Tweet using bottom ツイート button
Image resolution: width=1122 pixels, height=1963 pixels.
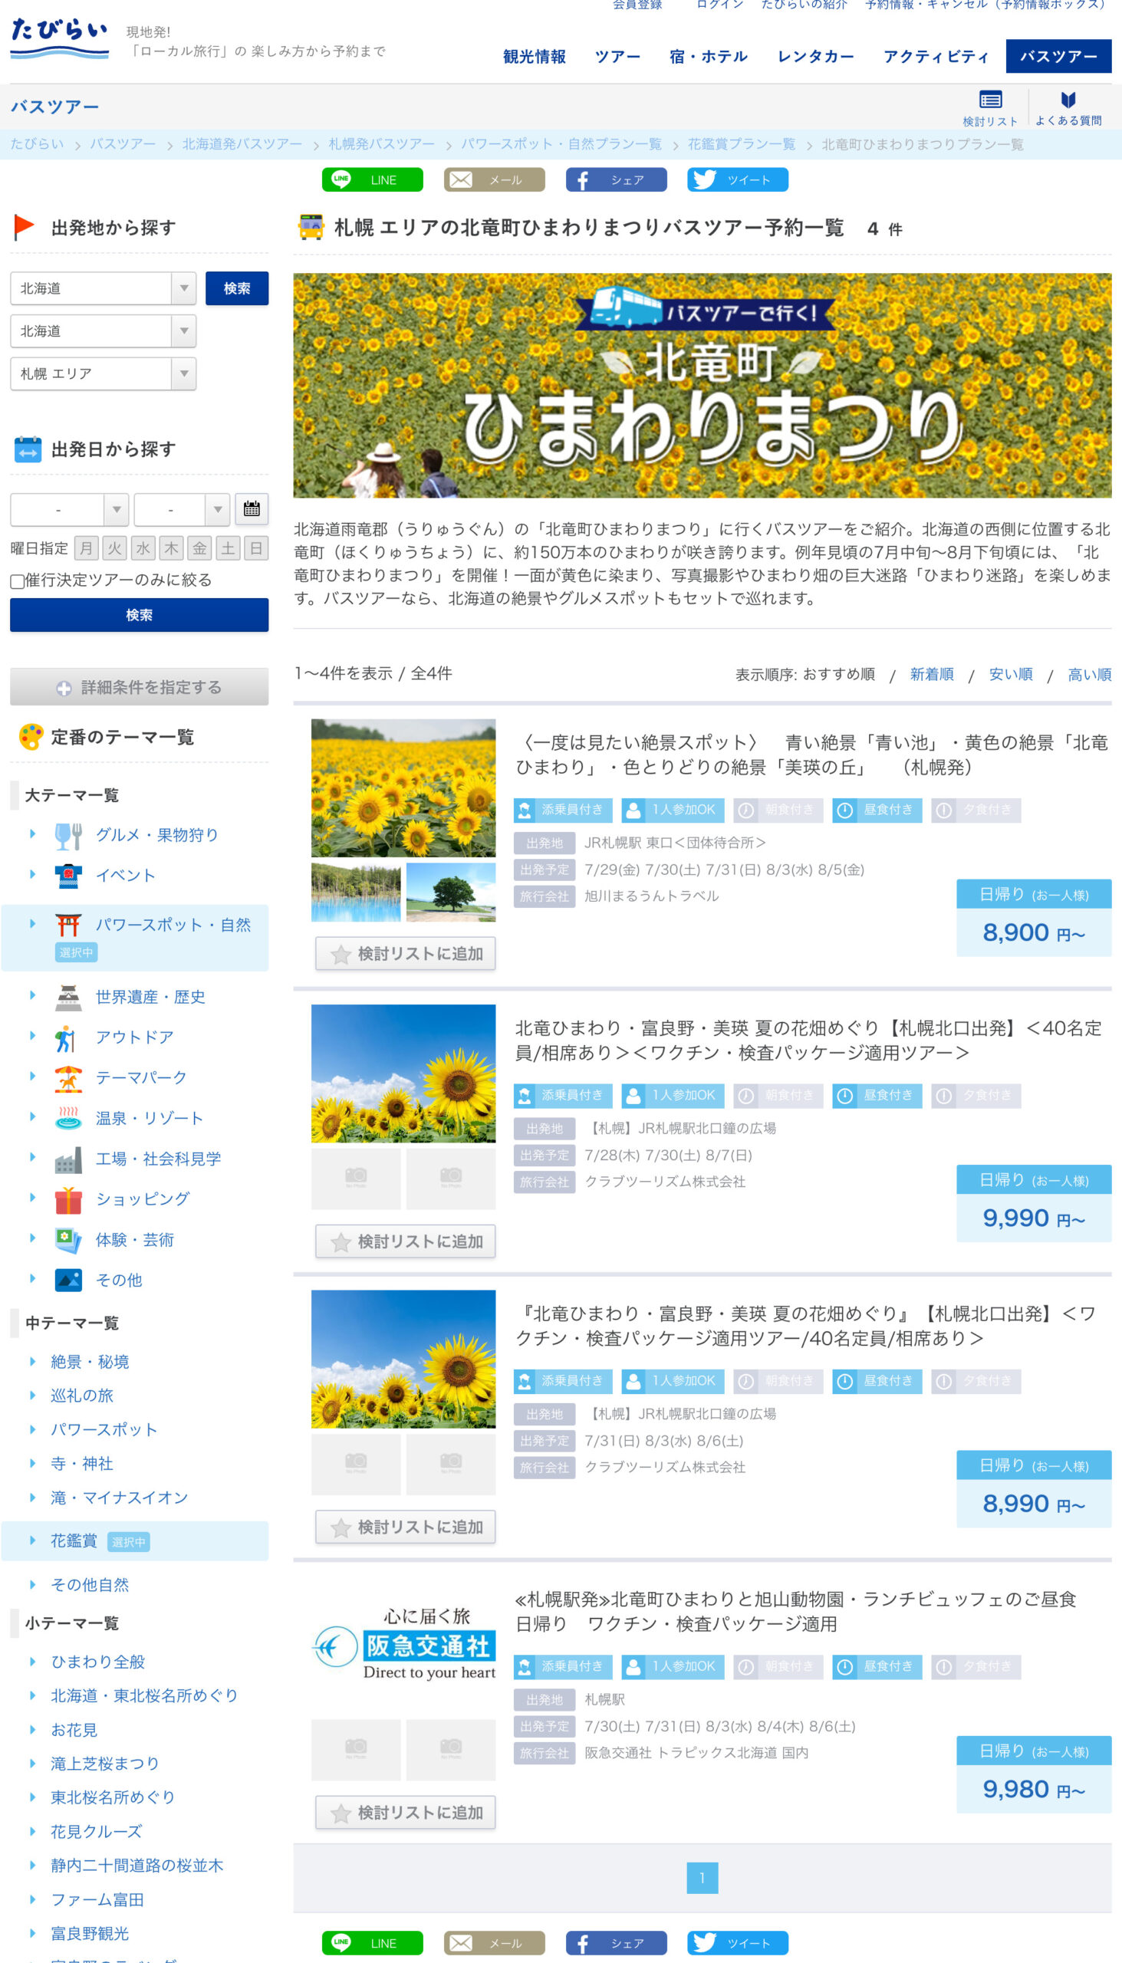pyautogui.click(x=738, y=1942)
